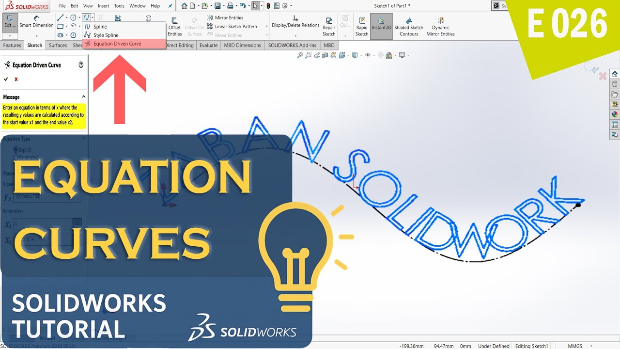Select the Straight Slot tool
The image size is (620, 349).
[60, 35]
